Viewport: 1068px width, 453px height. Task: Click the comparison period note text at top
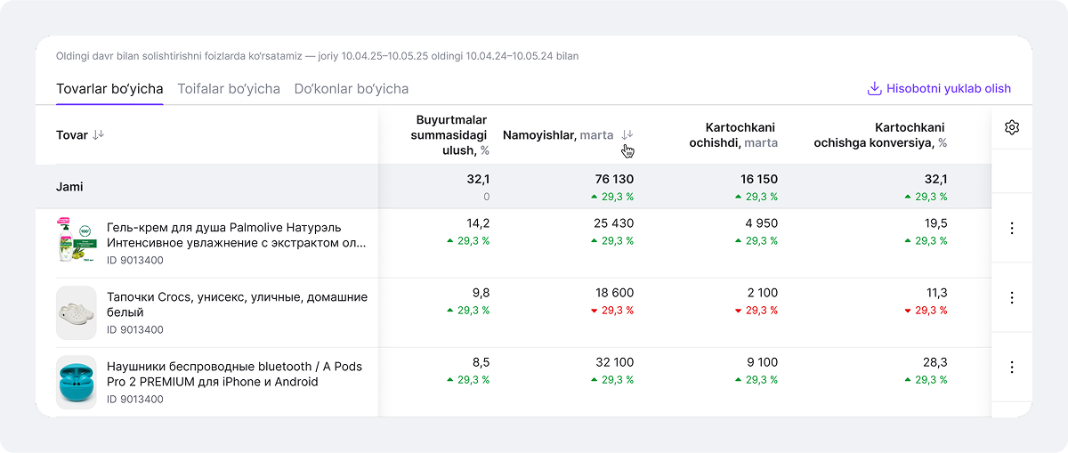pos(318,56)
